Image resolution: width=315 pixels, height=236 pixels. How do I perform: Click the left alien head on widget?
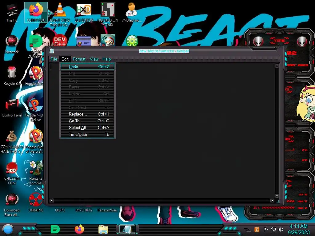[258, 41]
